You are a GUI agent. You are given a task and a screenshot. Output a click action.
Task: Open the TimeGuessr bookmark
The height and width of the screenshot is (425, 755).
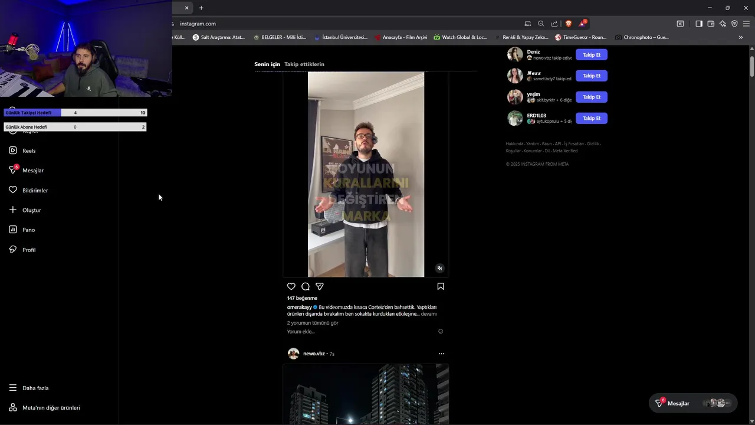[x=580, y=37]
